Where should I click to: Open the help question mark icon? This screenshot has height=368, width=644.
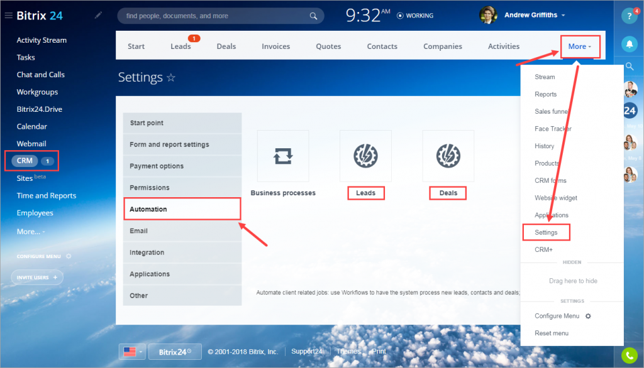(629, 16)
